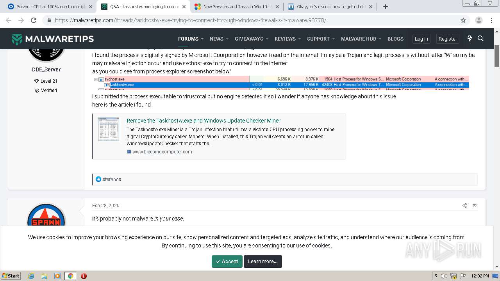View site info via lock icon
The height and width of the screenshot is (281, 500).
49,20
